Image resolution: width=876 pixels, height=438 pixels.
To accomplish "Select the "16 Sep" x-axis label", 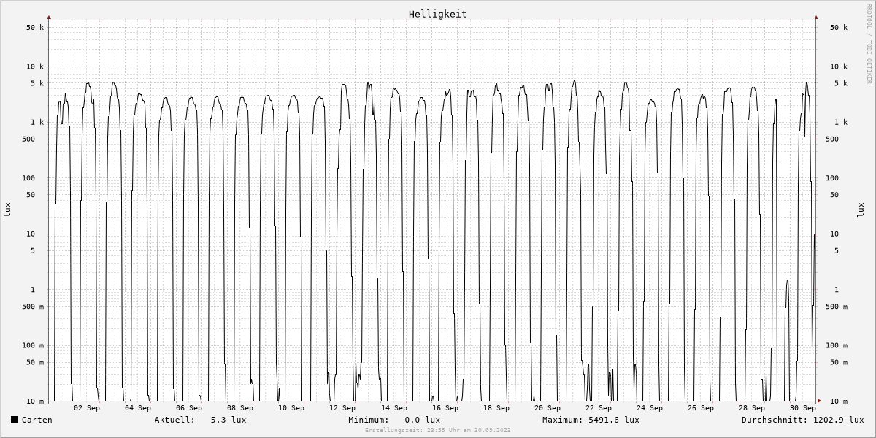I will click(445, 408).
